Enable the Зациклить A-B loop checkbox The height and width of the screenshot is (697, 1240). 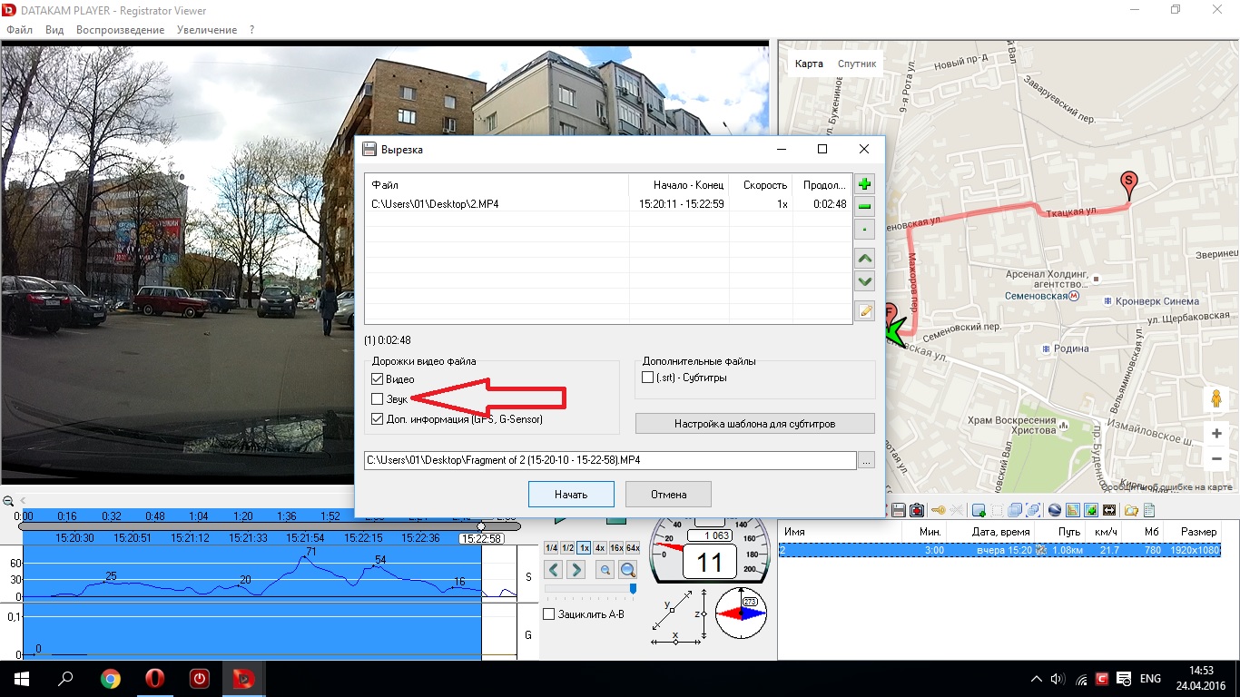click(x=549, y=614)
